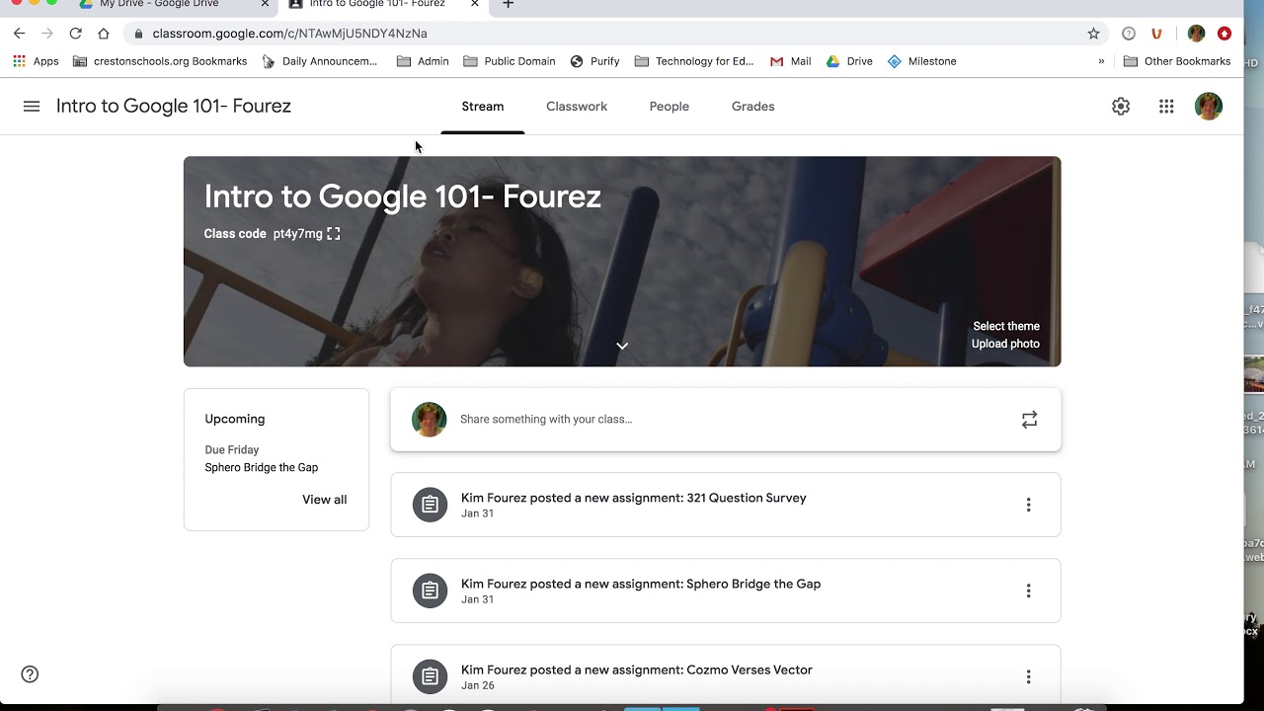Switch to the Stream tab
Image resolution: width=1264 pixels, height=711 pixels.
pos(483,107)
